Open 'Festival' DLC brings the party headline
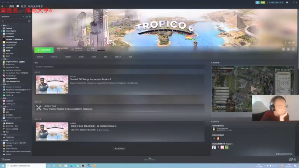299x168 pixels. (90, 79)
